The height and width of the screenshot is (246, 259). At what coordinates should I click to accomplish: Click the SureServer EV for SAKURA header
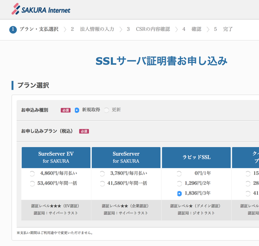[56, 158]
